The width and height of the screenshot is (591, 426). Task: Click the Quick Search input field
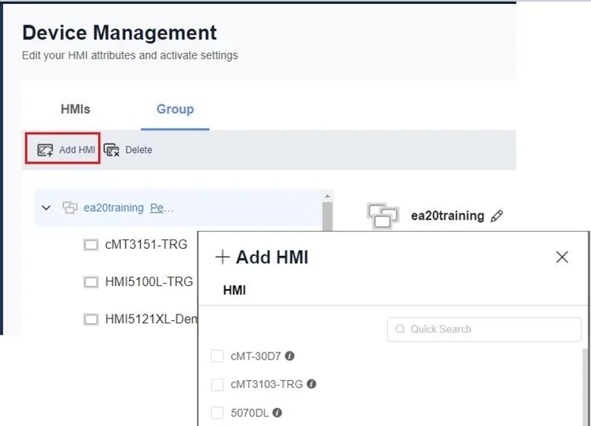coord(484,330)
